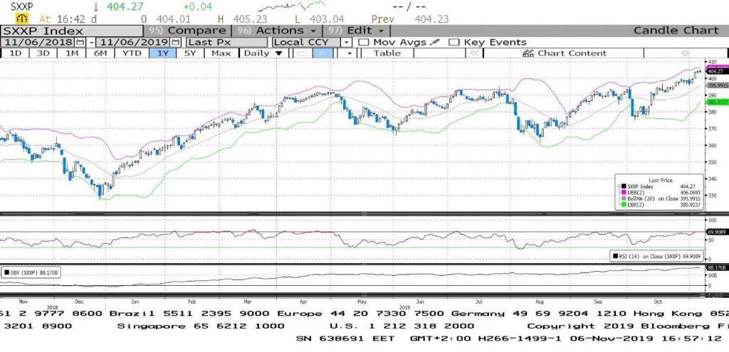Open the Daily periodicity dropdown
This screenshot has height=352, width=729.
point(262,53)
